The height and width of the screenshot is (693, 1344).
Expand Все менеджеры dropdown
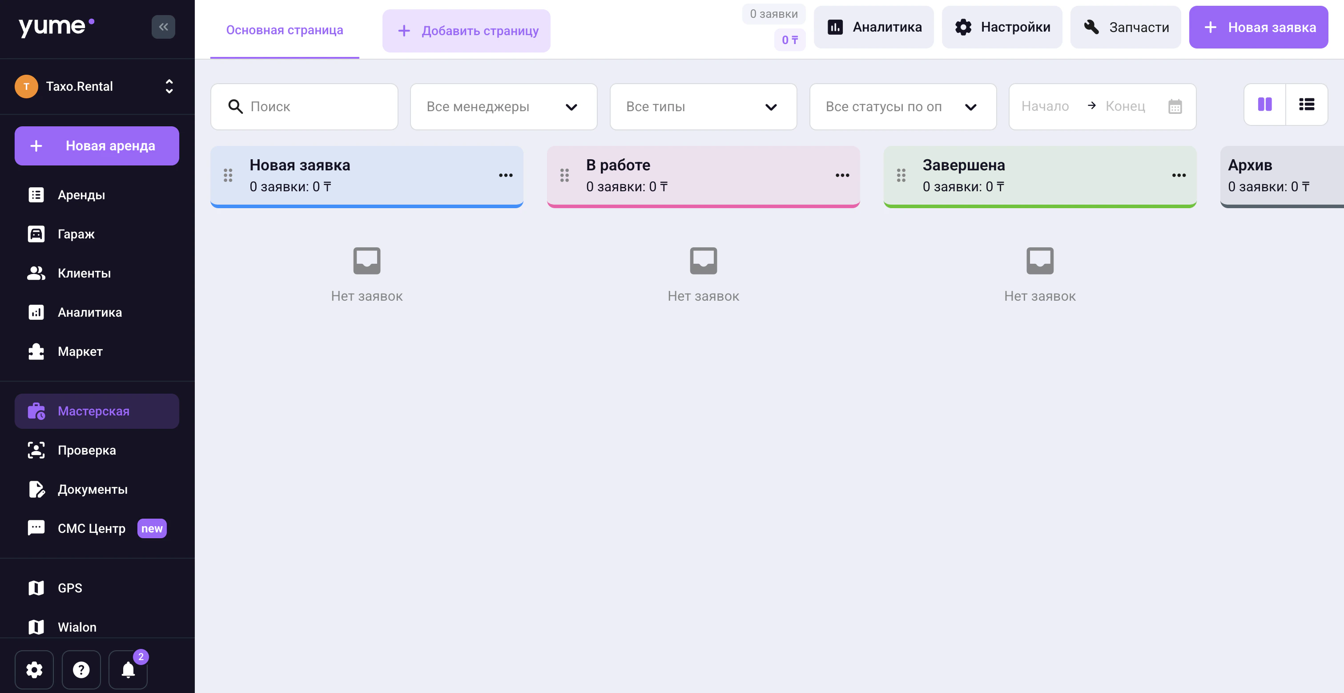pyautogui.click(x=503, y=106)
